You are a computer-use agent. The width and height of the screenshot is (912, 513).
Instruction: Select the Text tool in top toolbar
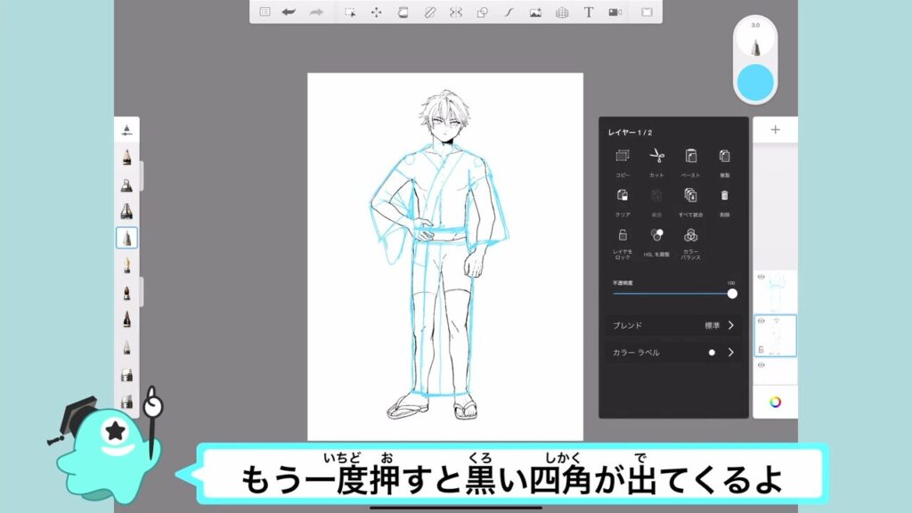[x=588, y=12]
